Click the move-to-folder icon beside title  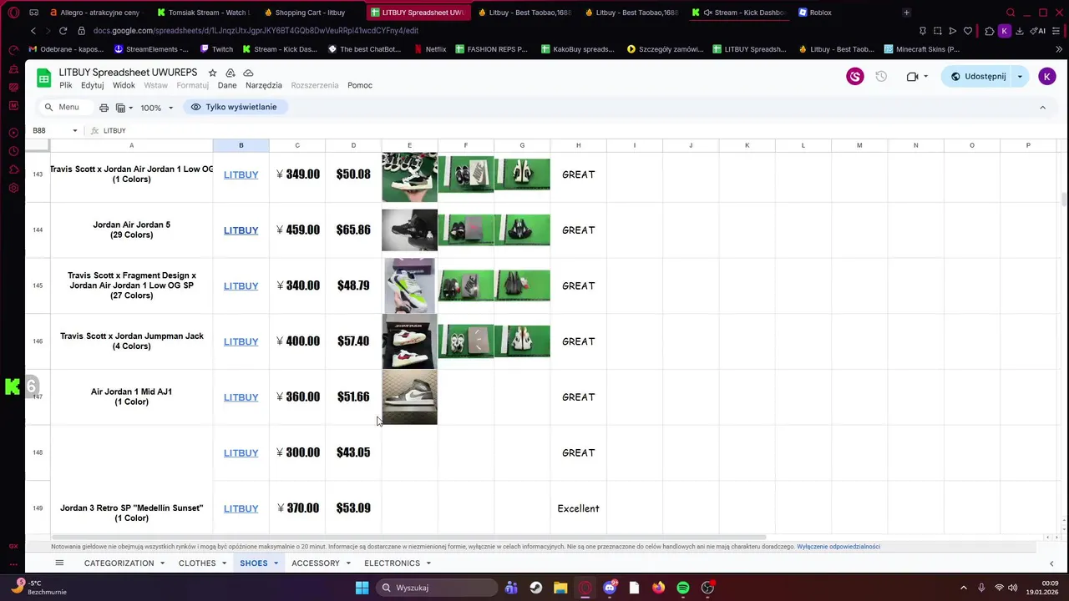tap(231, 73)
